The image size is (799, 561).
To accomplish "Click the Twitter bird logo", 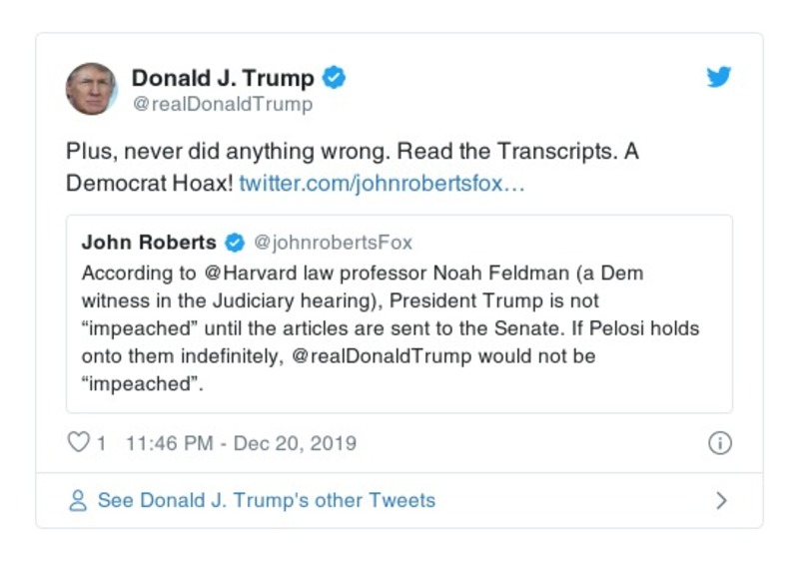I will point(719,77).
